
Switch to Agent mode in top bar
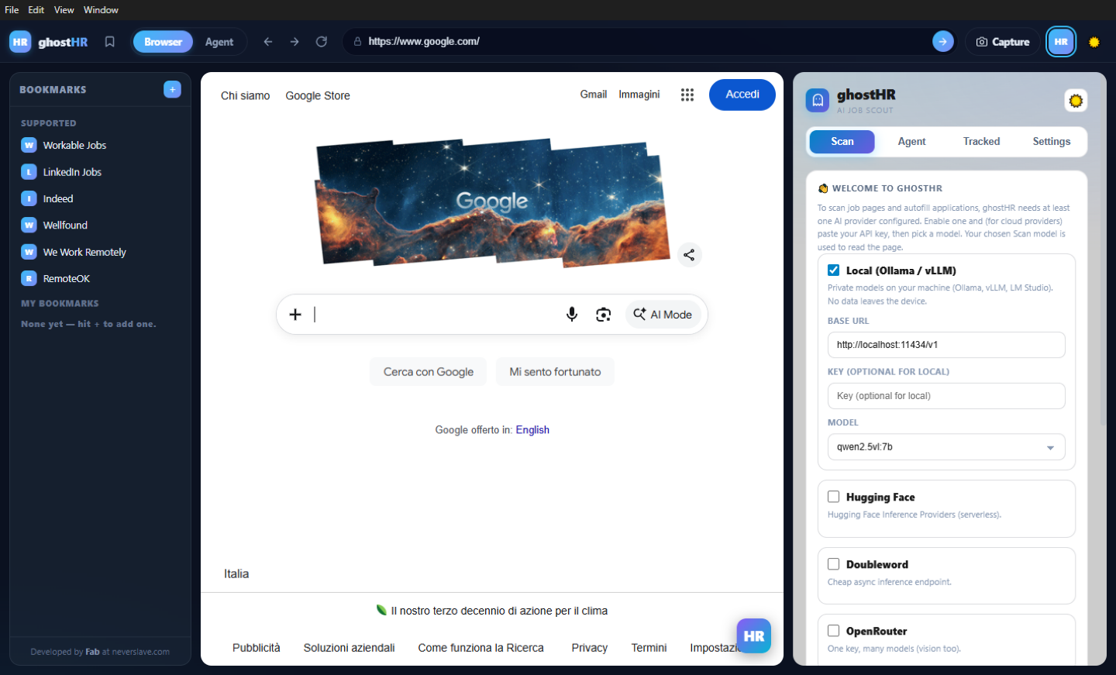click(x=219, y=42)
